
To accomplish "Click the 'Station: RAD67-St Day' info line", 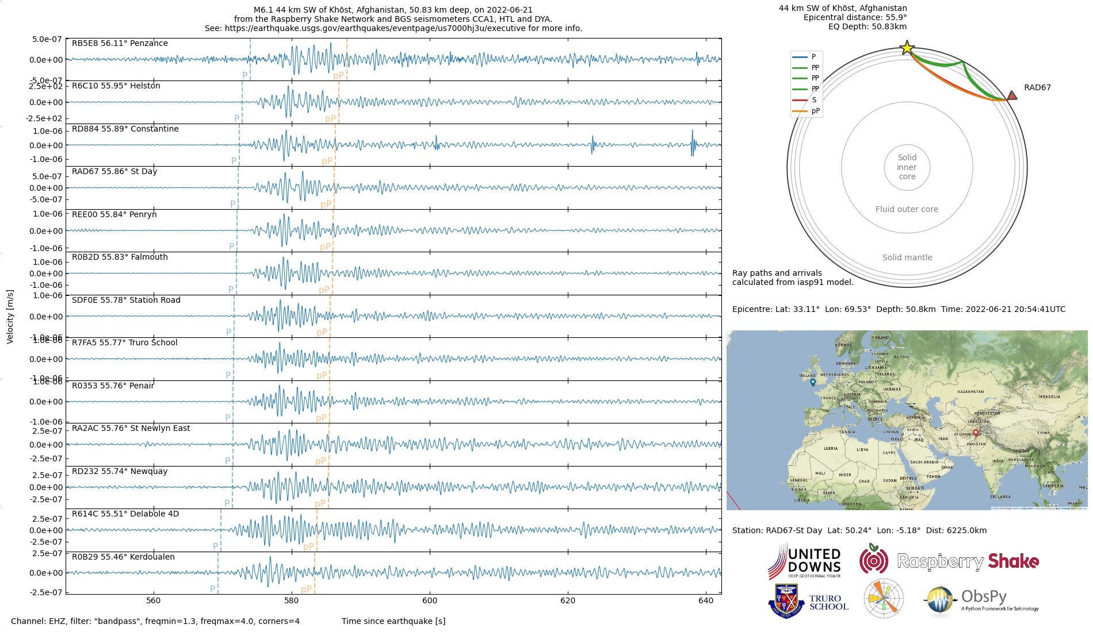I will click(x=859, y=530).
